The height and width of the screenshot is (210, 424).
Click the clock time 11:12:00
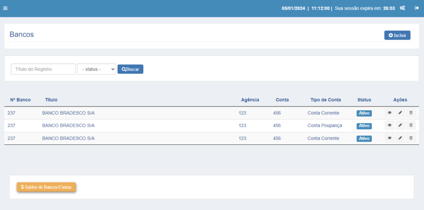coord(320,8)
